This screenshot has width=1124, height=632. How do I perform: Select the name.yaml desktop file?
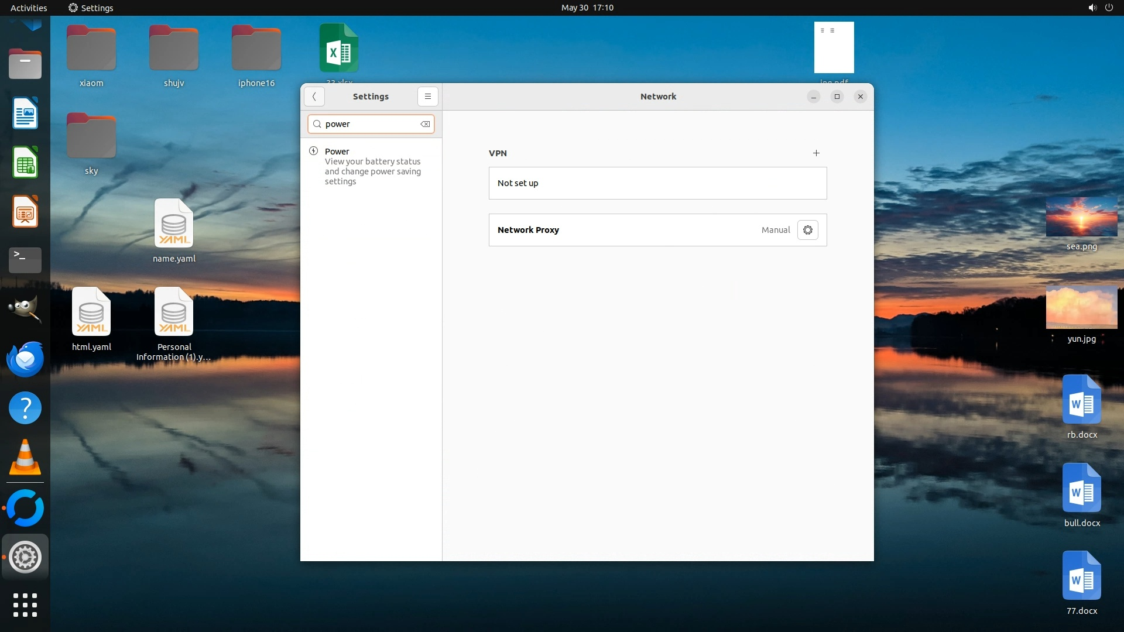(174, 224)
